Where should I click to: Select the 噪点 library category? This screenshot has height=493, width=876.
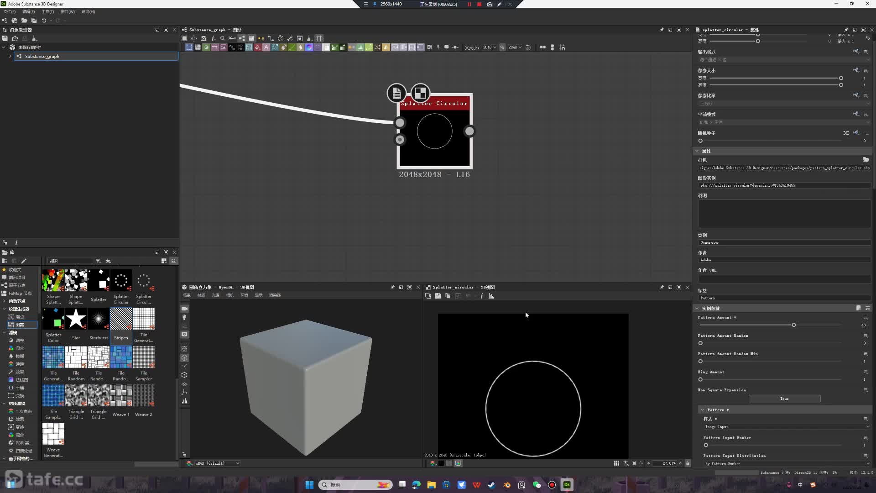coord(20,317)
